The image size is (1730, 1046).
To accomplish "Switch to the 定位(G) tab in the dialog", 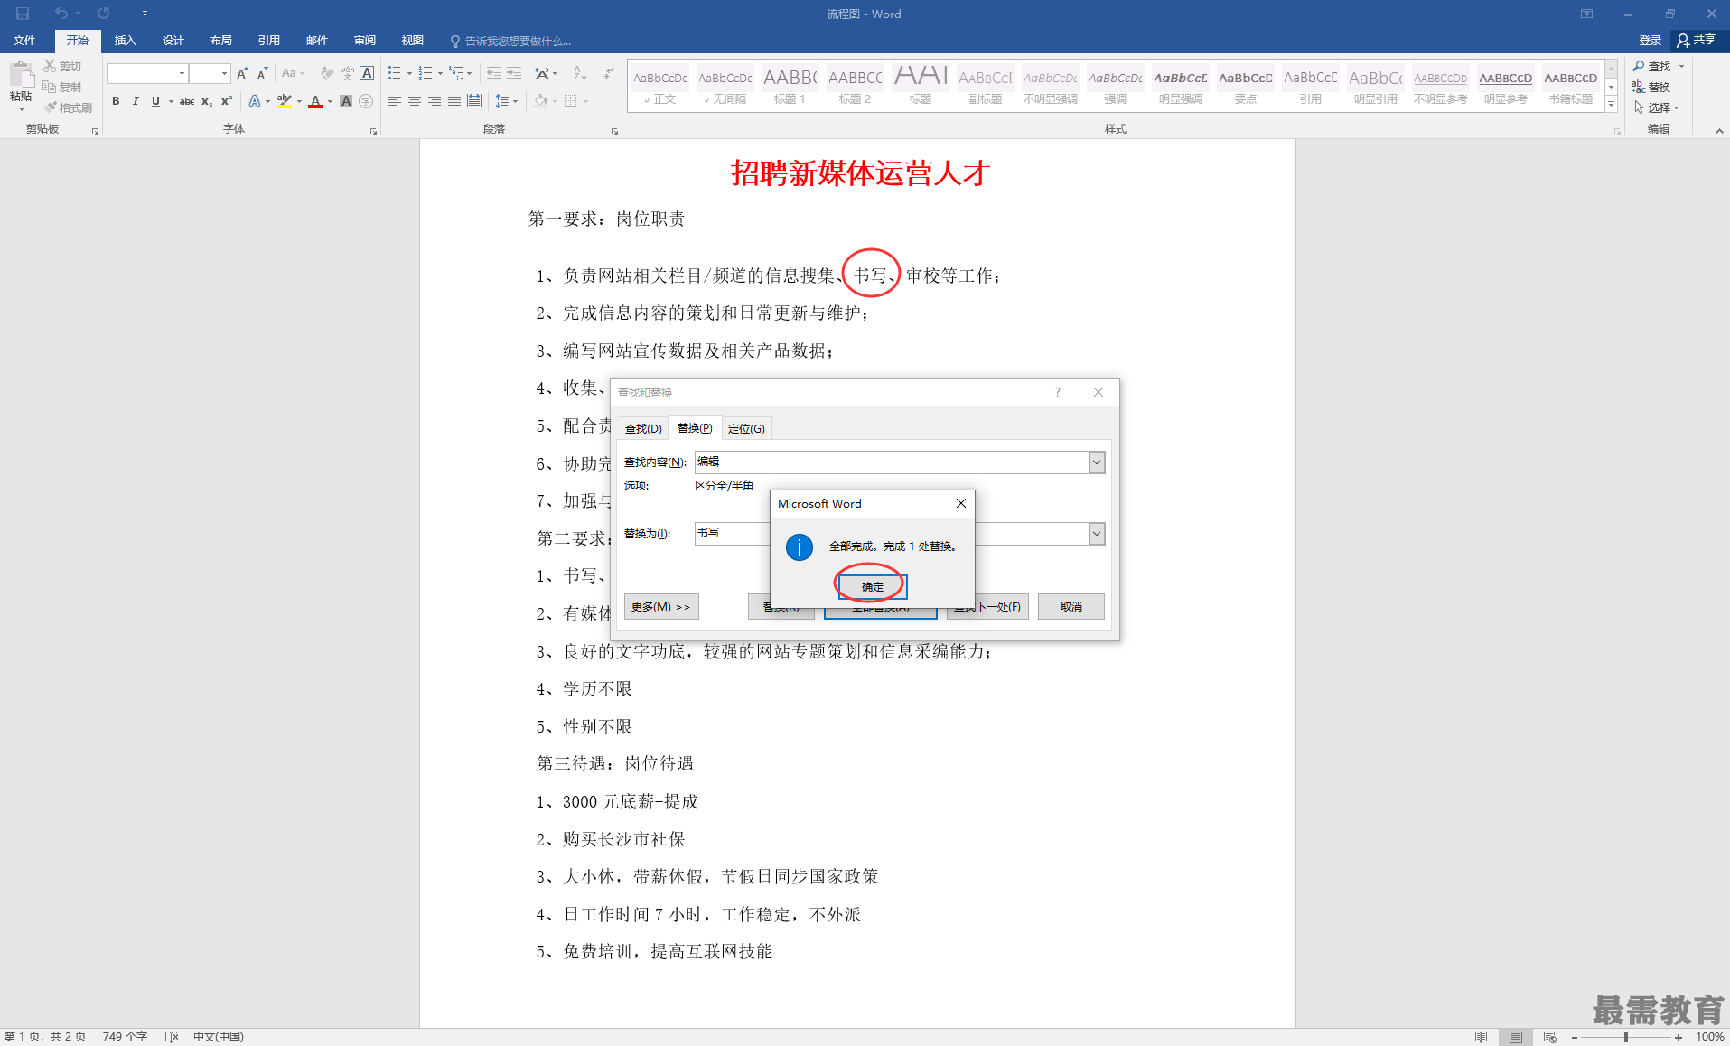I will coord(746,428).
